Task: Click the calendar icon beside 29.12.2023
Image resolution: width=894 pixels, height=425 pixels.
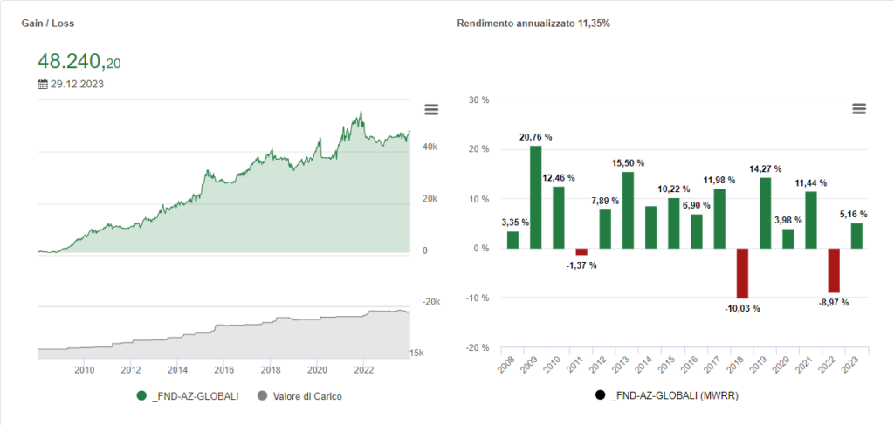Action: (x=42, y=85)
